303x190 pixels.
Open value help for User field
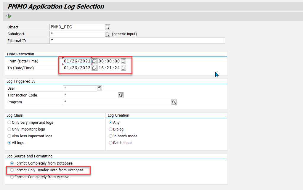click(x=100, y=88)
